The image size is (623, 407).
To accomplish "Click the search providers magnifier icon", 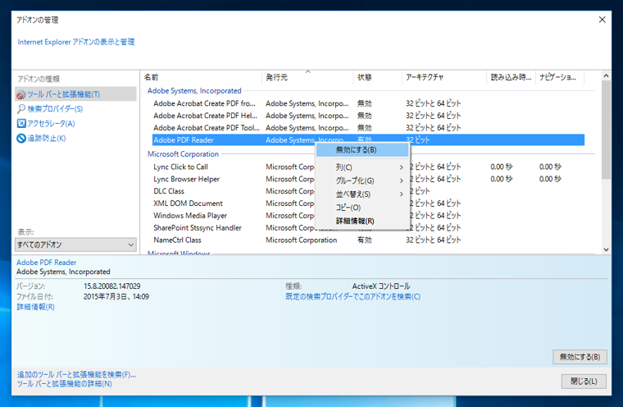I will tap(21, 108).
